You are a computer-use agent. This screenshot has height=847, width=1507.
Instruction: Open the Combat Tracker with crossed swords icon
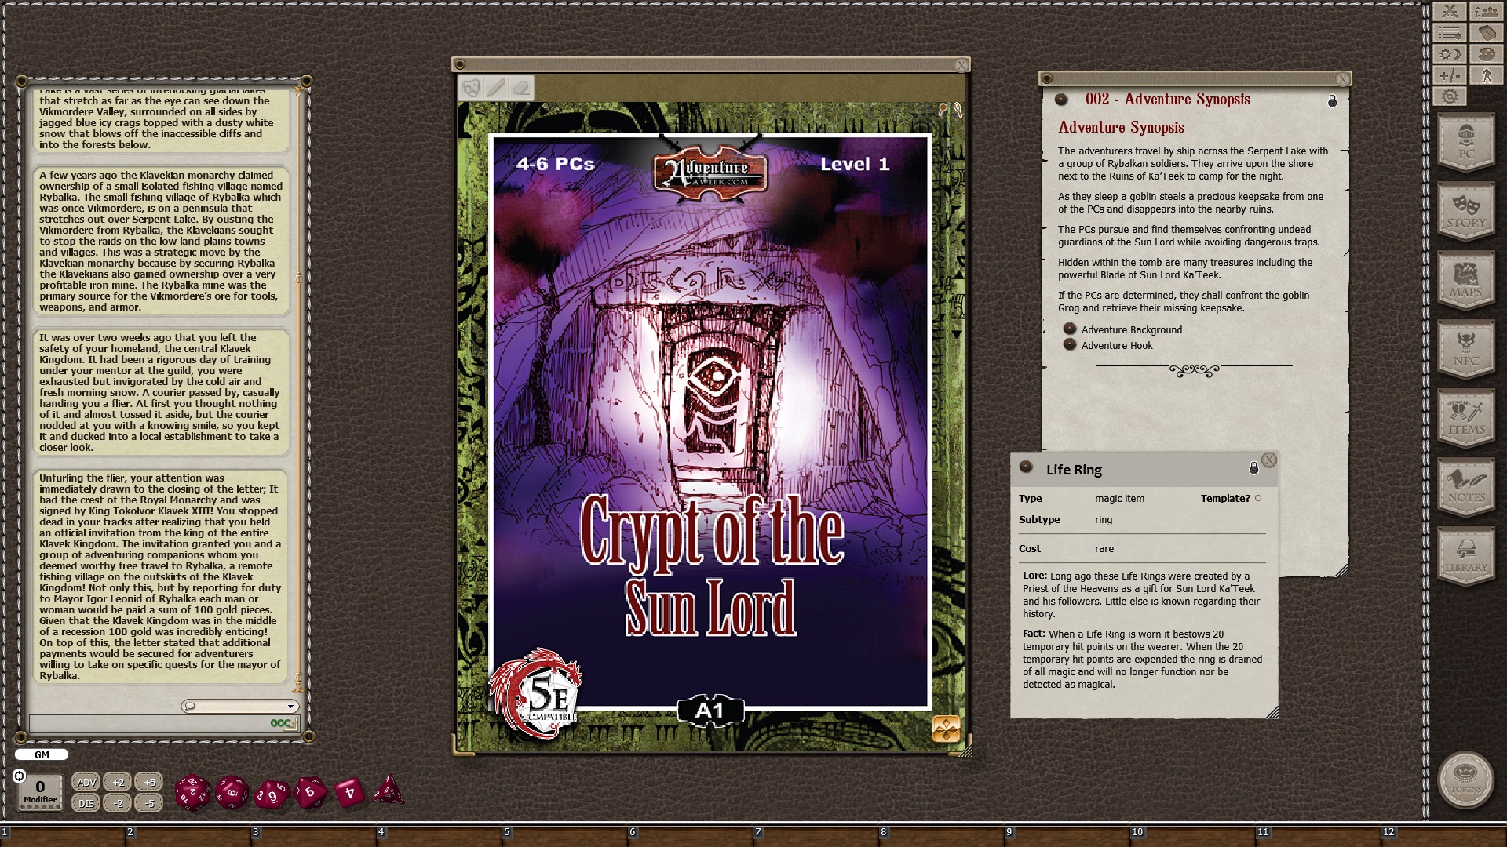point(1450,13)
